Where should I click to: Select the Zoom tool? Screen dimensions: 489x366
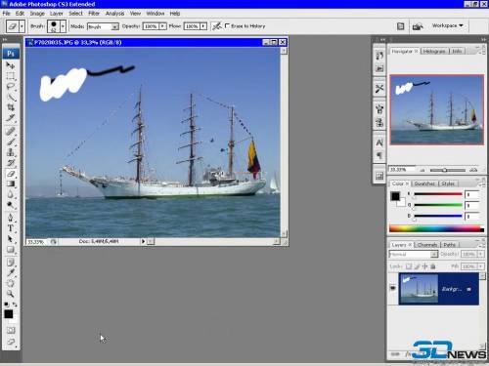point(11,294)
